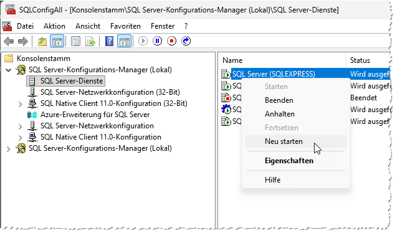This screenshot has width=395, height=233.
Task: Open the Aktion menu
Action: (x=54, y=26)
